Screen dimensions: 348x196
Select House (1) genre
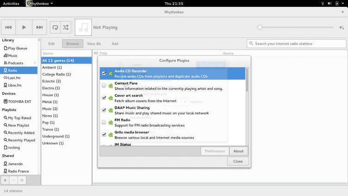pyautogui.click(x=66, y=95)
